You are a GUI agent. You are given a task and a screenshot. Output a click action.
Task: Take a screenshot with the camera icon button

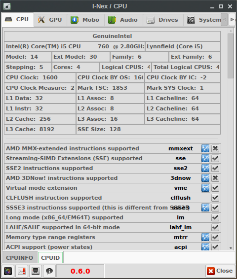8,271
